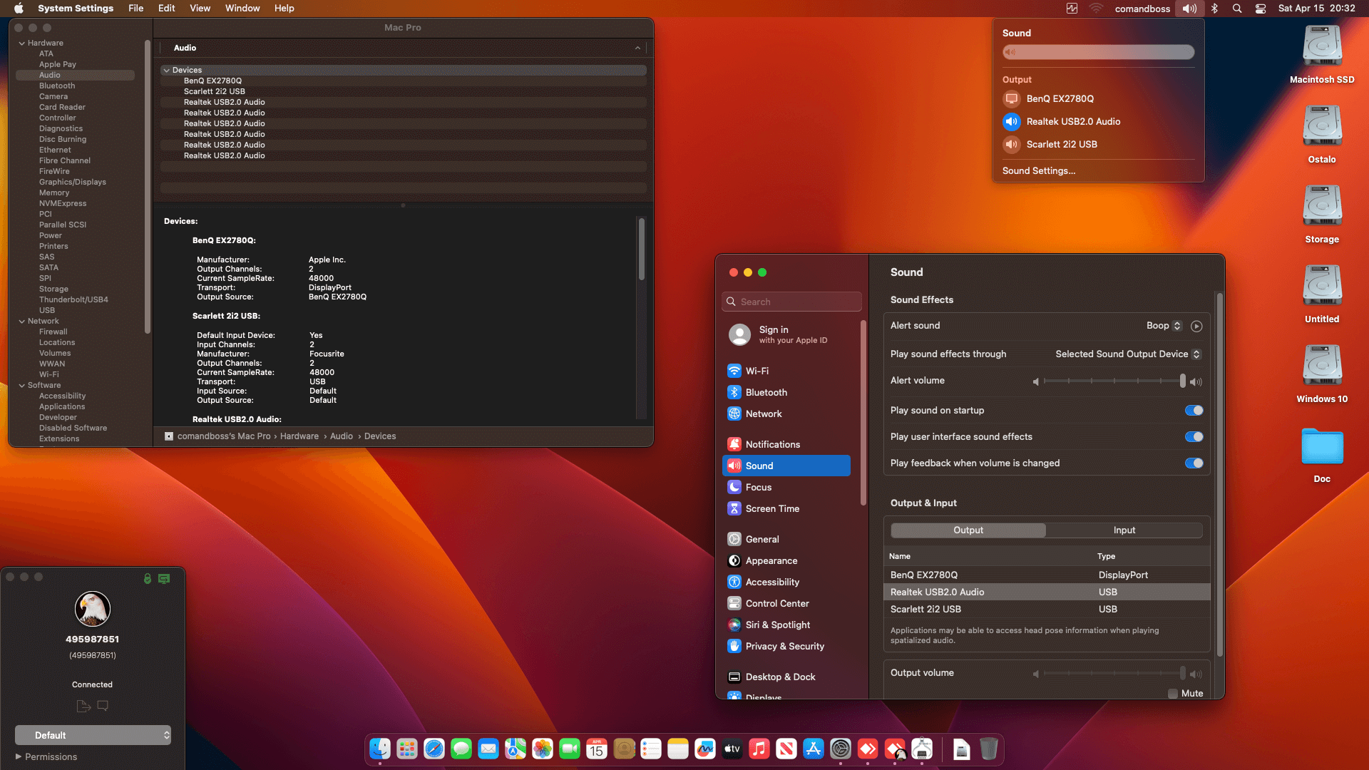Open Alert sound Boop dropdown

1164,326
